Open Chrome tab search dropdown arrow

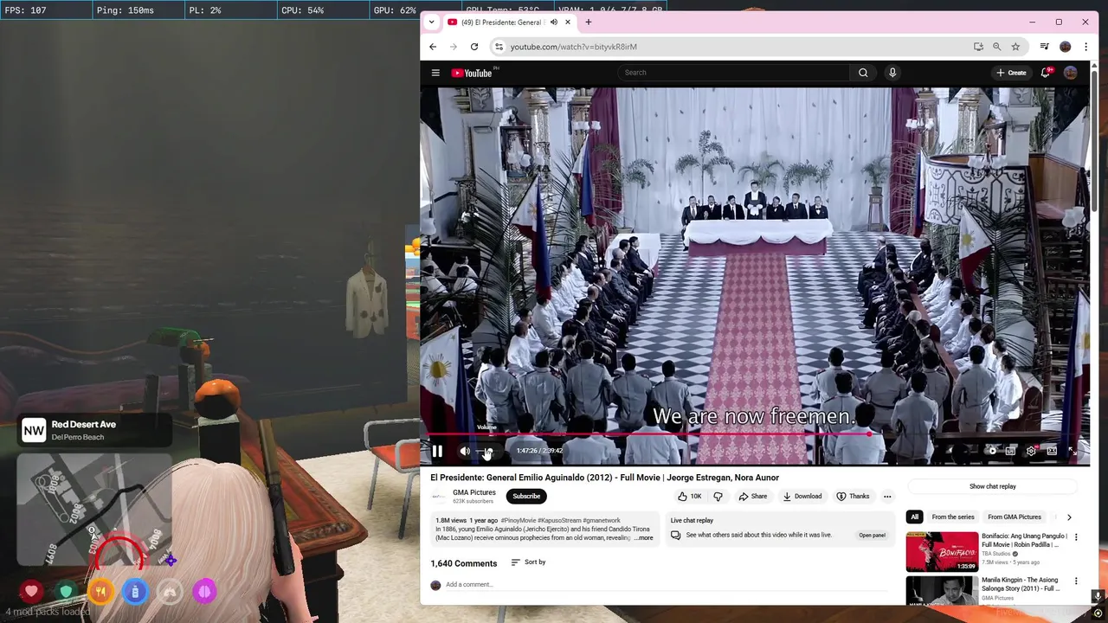point(431,22)
